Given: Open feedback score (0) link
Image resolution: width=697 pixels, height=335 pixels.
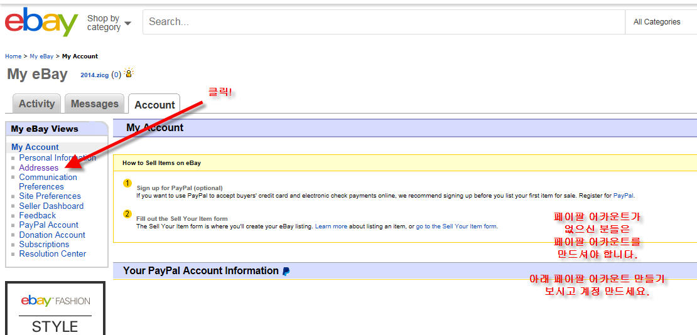Looking at the screenshot, I should (x=116, y=75).
